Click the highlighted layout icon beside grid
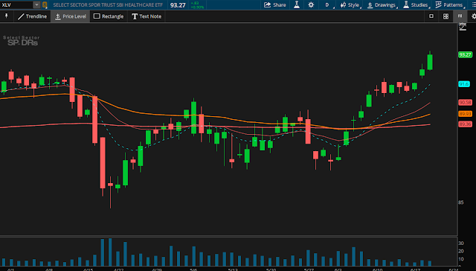Viewport: 476px width, 271px height. pyautogui.click(x=460, y=16)
